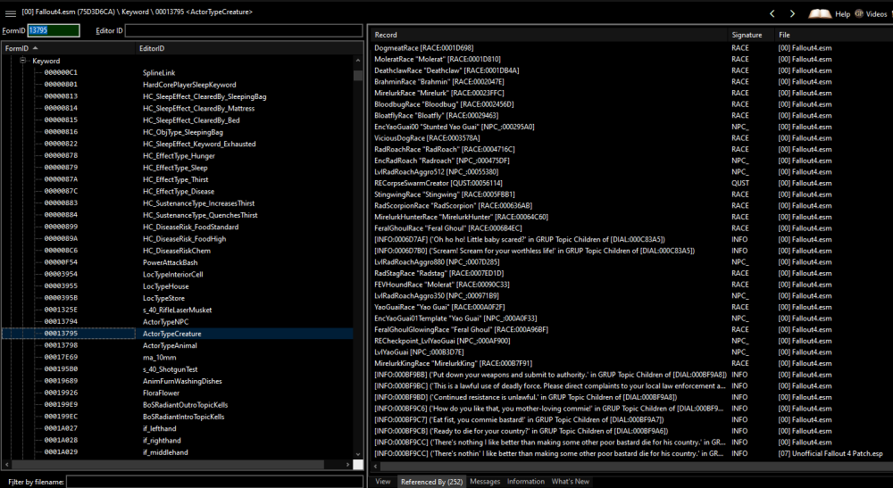Select LocTypeStore row
The height and width of the screenshot is (488, 893).
point(178,298)
